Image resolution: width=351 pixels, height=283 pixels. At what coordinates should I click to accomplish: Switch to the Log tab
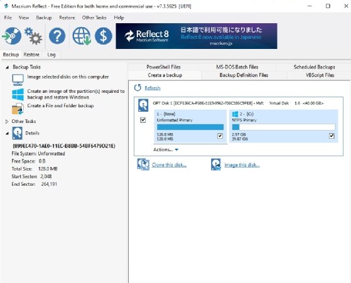[x=51, y=55]
